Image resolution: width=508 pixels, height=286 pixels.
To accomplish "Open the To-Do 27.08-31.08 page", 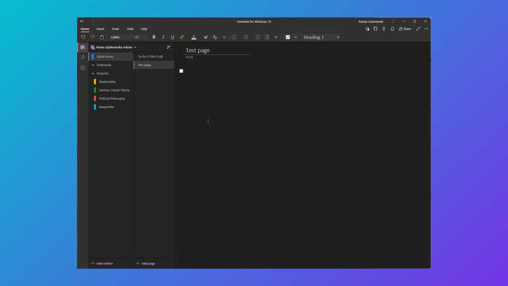I will pos(154,57).
